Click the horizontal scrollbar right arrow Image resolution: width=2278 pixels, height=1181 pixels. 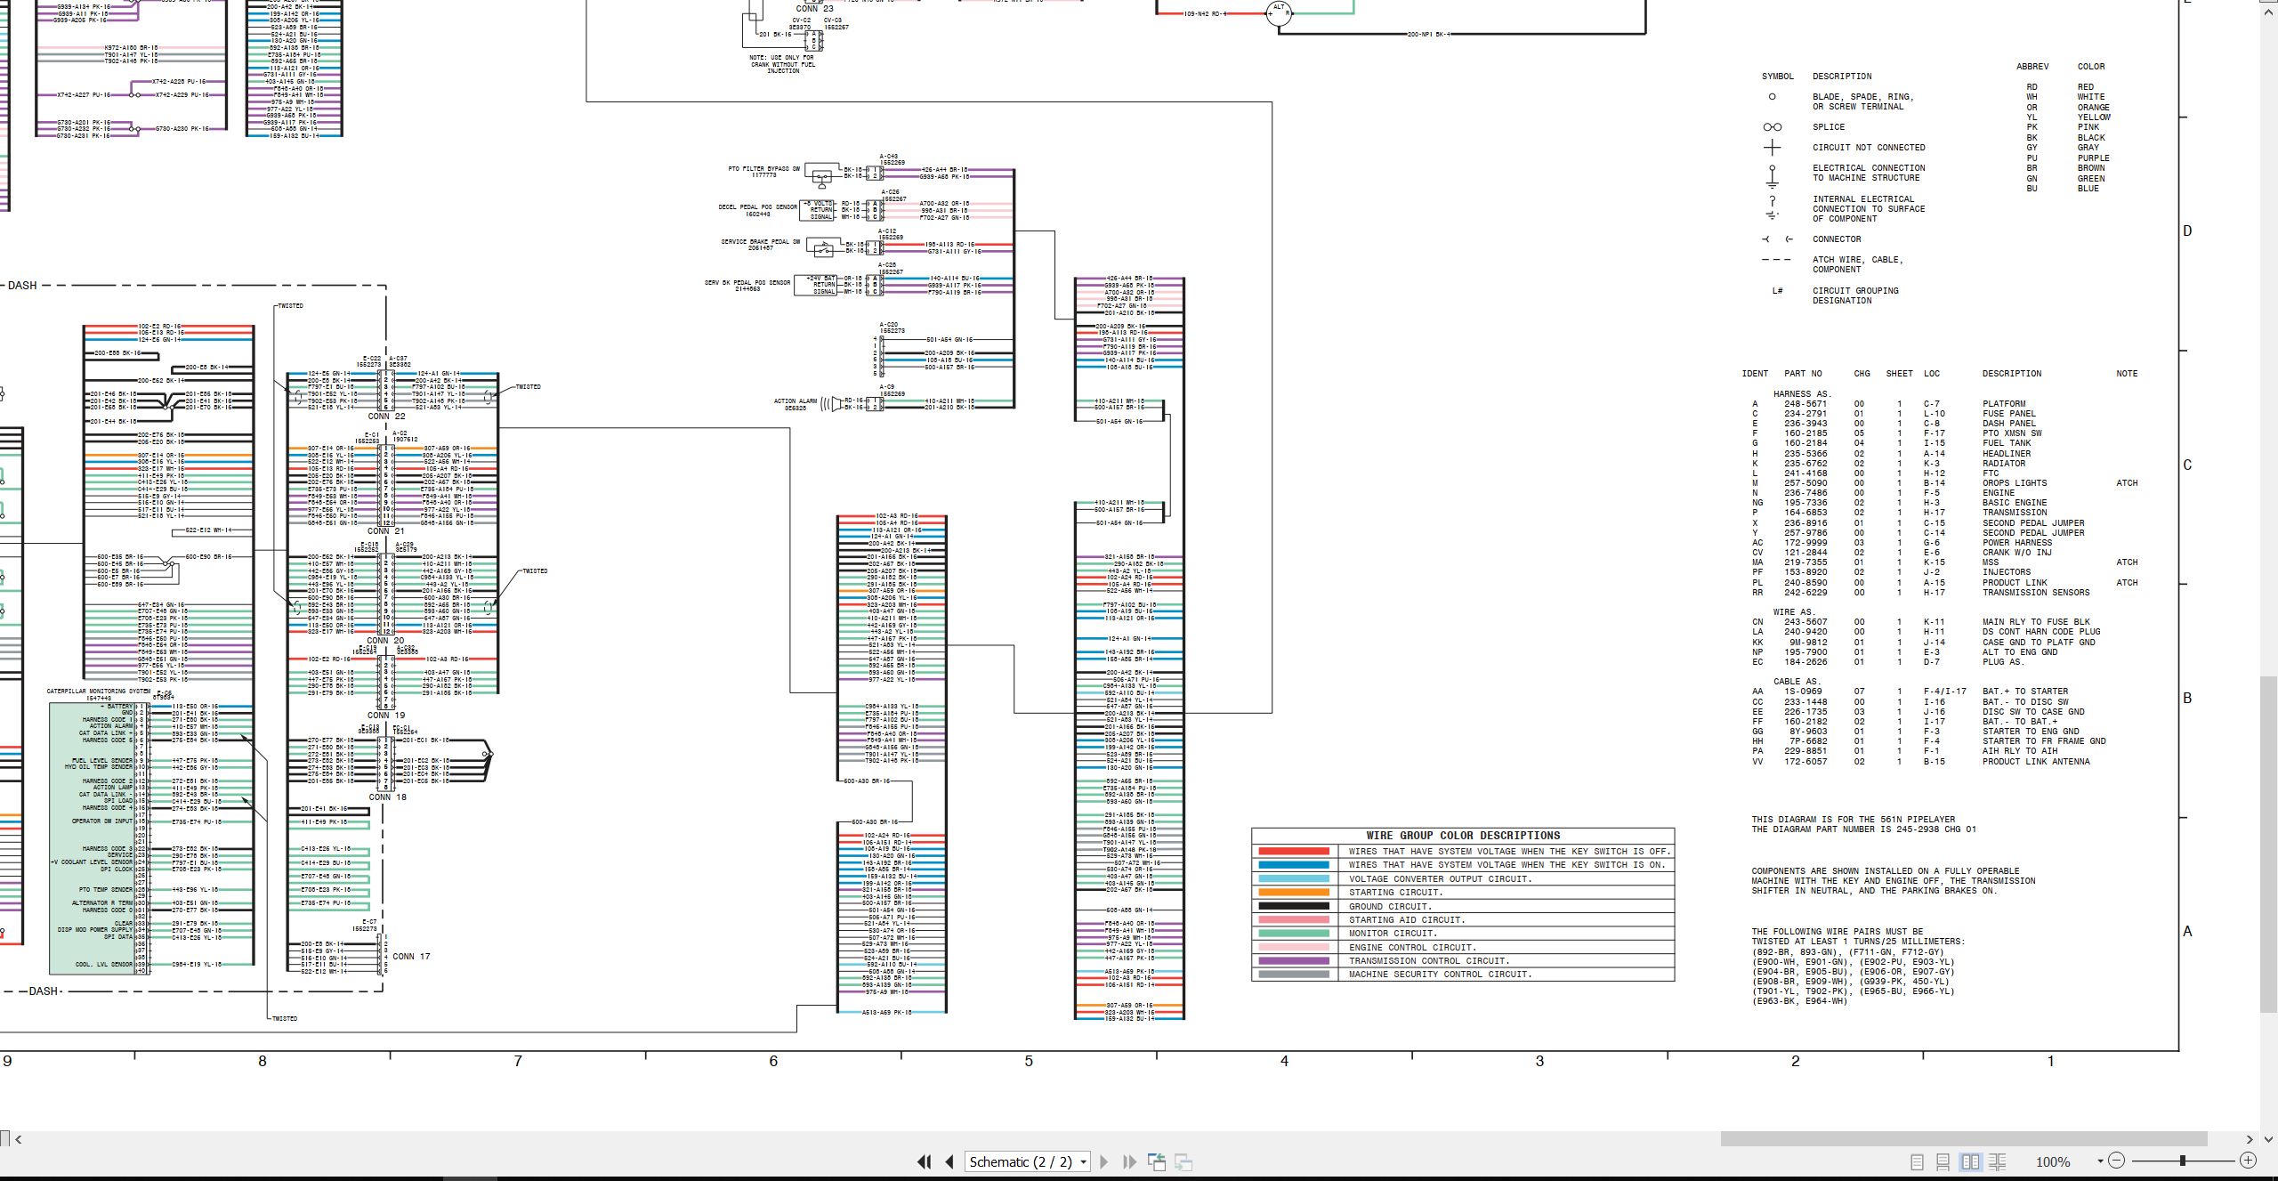click(x=2250, y=1139)
